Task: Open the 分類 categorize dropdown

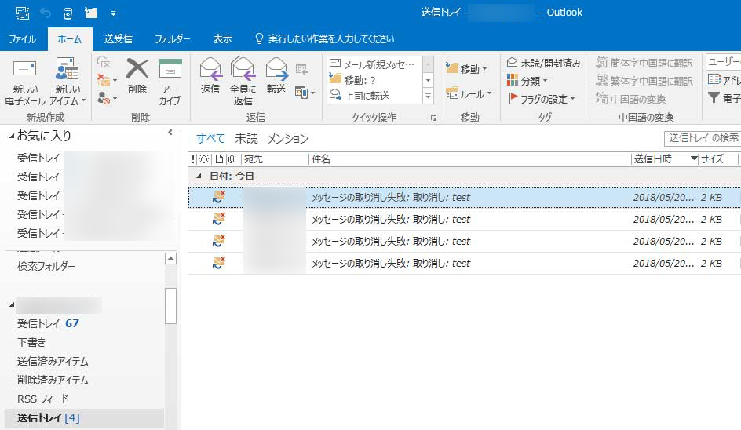Action: (527, 81)
